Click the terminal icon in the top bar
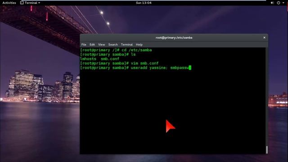 [22, 3]
